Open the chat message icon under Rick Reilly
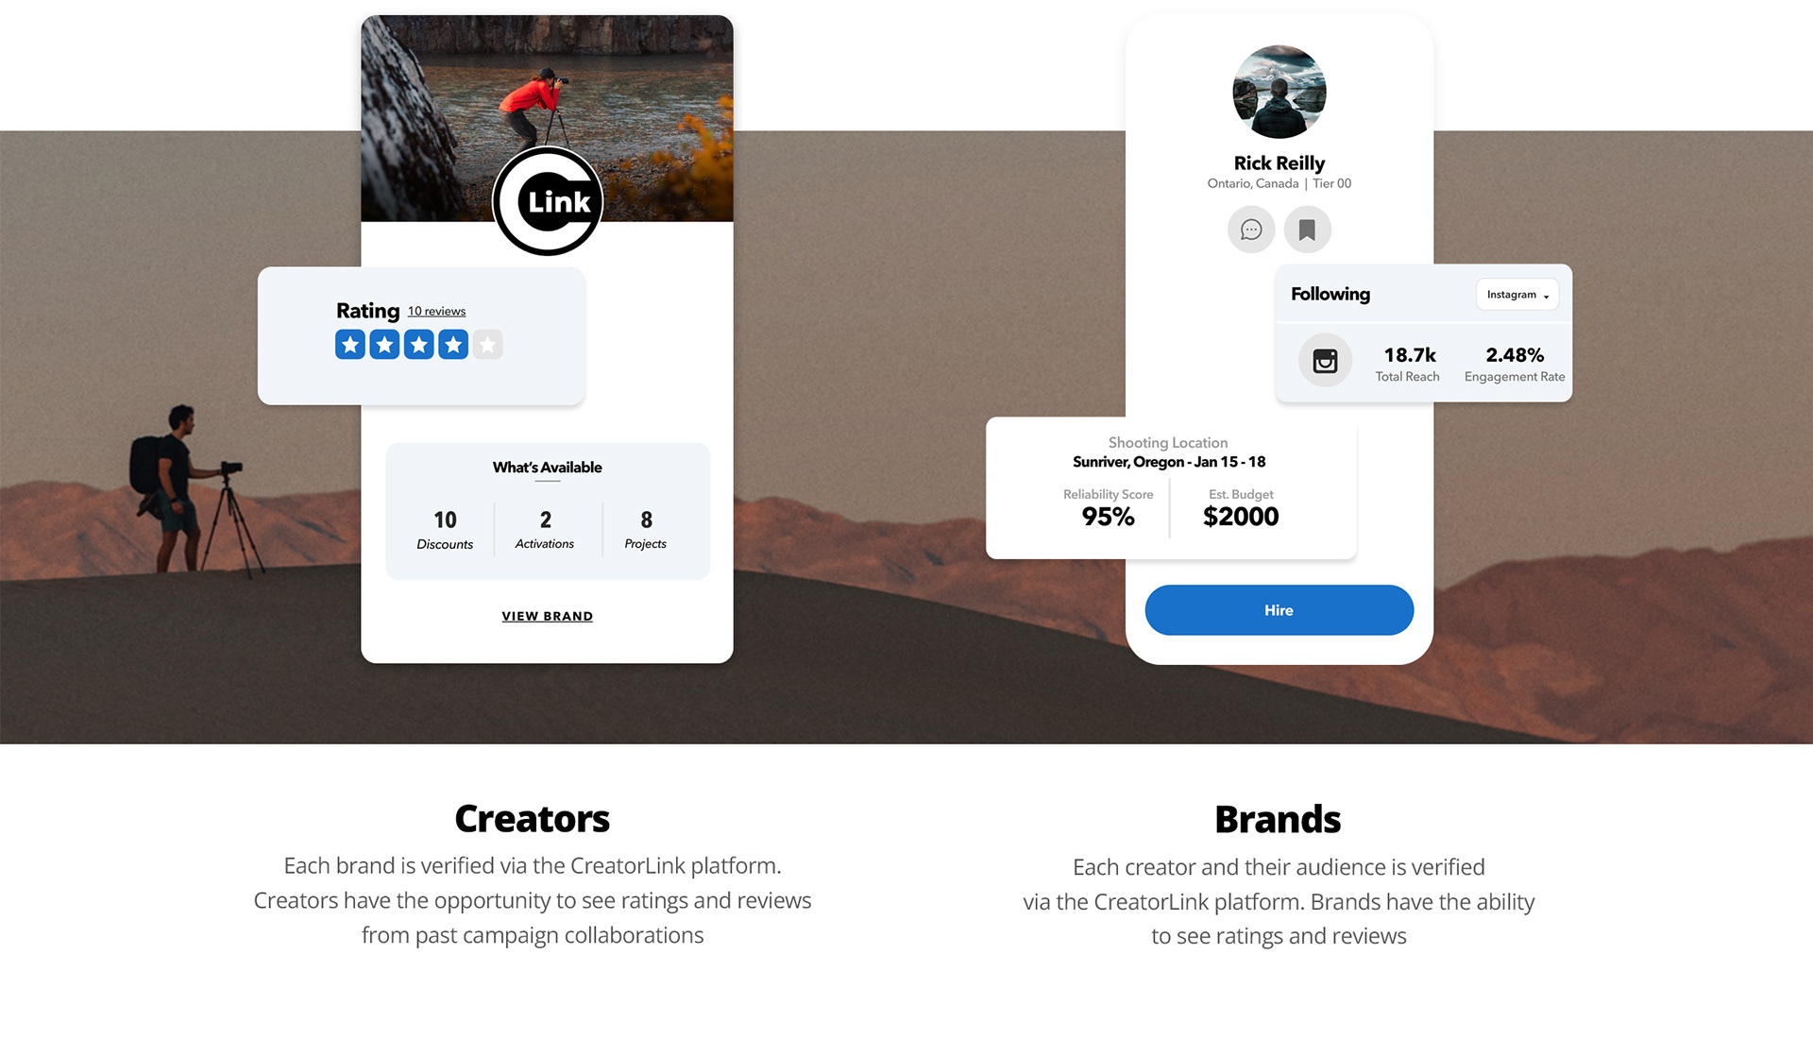 (x=1251, y=230)
